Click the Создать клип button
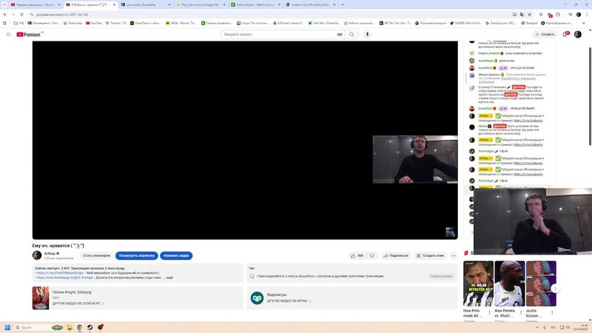Image resolution: width=592 pixels, height=333 pixels. click(x=430, y=255)
